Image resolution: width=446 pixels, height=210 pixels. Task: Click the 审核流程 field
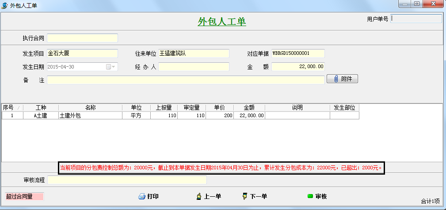pyautogui.click(x=127, y=180)
